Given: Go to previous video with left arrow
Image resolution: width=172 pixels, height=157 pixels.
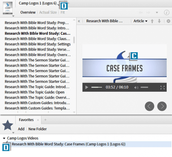Looking at the screenshot, I should pyautogui.click(x=150, y=106).
